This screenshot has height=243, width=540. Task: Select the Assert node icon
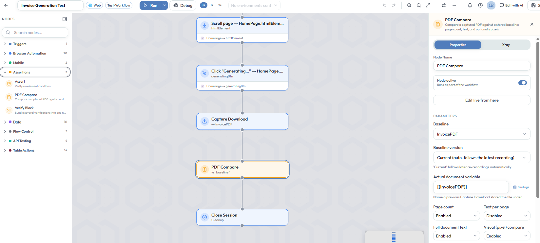point(9,84)
